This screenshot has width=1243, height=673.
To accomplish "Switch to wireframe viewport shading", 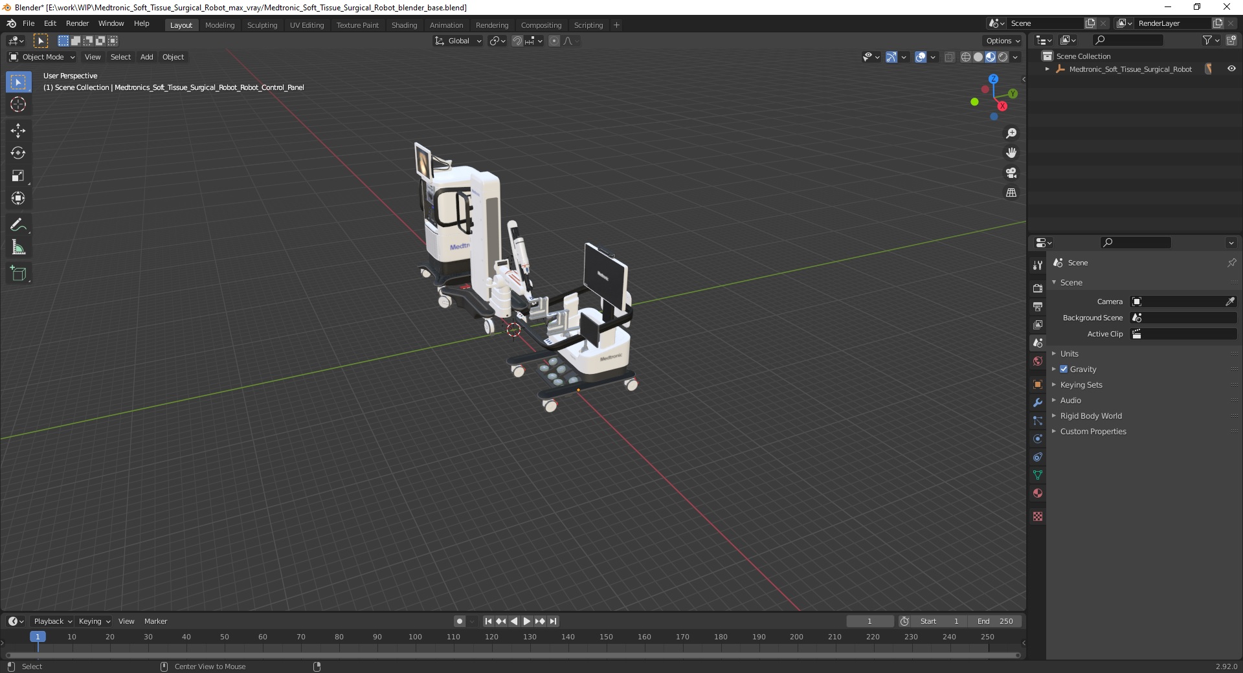I will [966, 57].
